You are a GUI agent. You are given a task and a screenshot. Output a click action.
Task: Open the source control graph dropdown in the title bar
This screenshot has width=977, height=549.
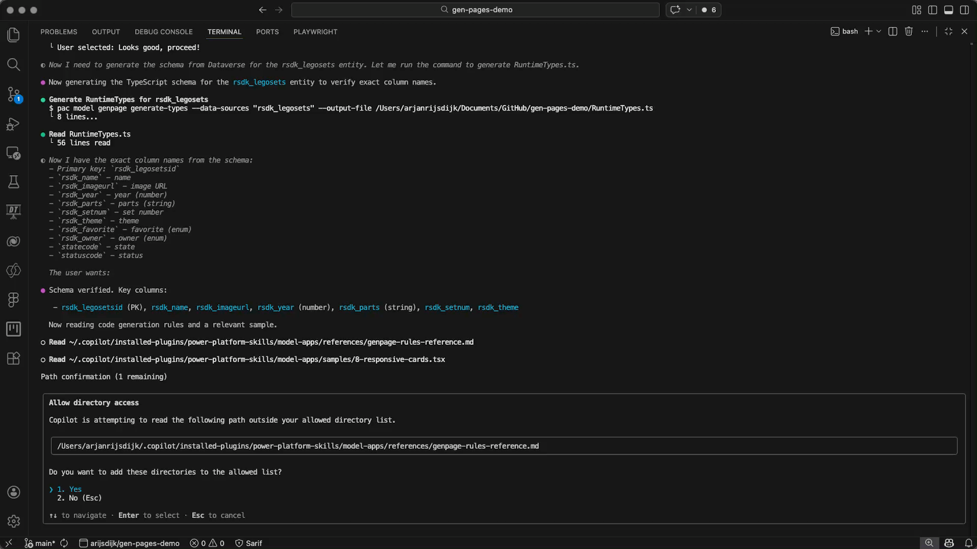pos(689,10)
